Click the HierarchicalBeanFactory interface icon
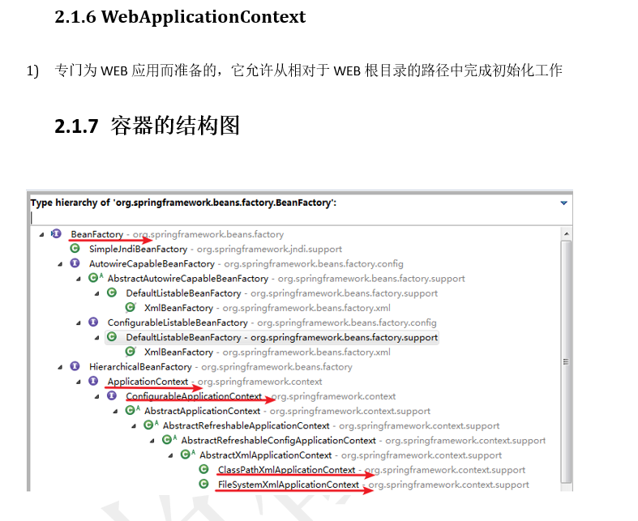The height and width of the screenshot is (521, 638). (x=75, y=366)
